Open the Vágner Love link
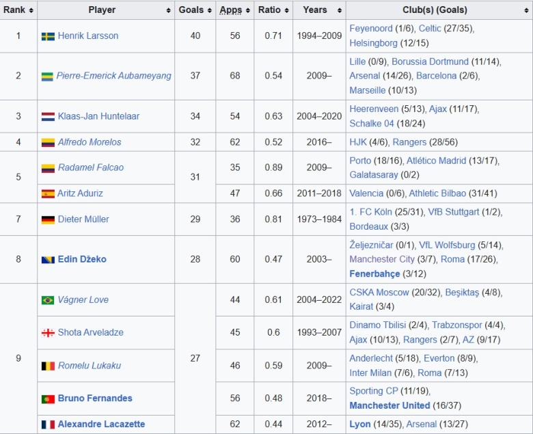The image size is (533, 434). pos(83,300)
